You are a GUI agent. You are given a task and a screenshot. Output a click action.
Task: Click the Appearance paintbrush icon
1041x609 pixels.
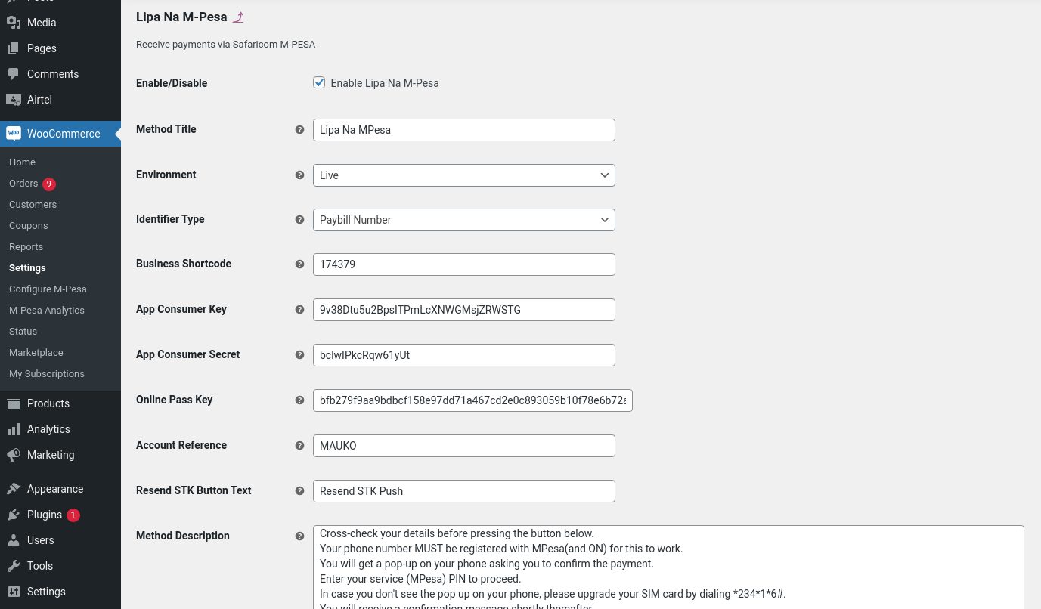click(x=14, y=489)
